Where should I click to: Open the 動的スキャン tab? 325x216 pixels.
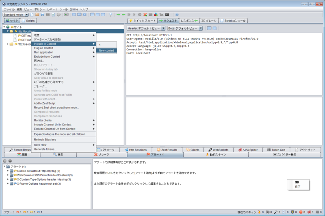(216, 155)
